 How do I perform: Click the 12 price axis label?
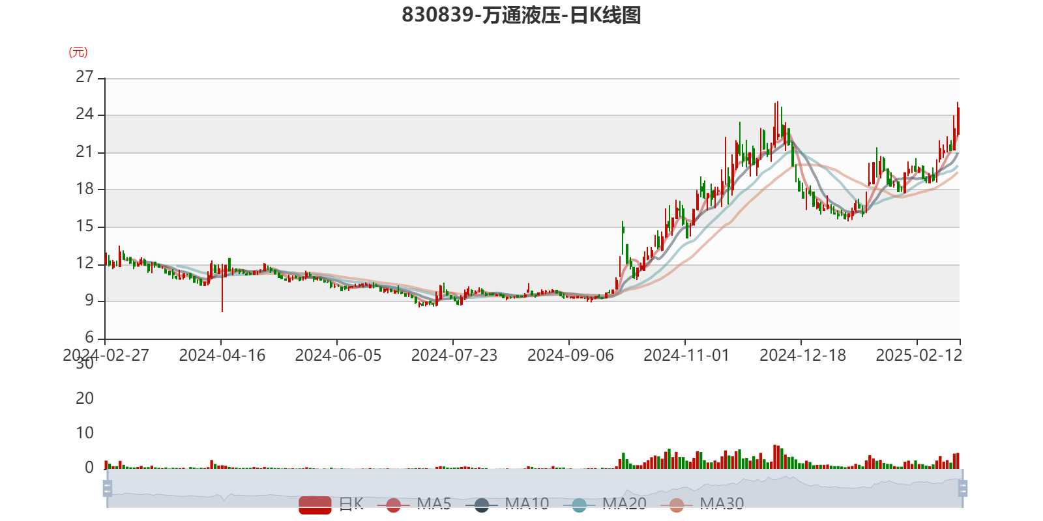(x=85, y=264)
